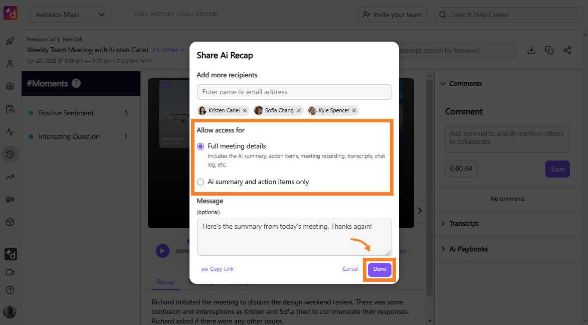Click the 0:00:54 comment timestamp field
Image resolution: width=588 pixels, height=325 pixels.
click(x=461, y=169)
